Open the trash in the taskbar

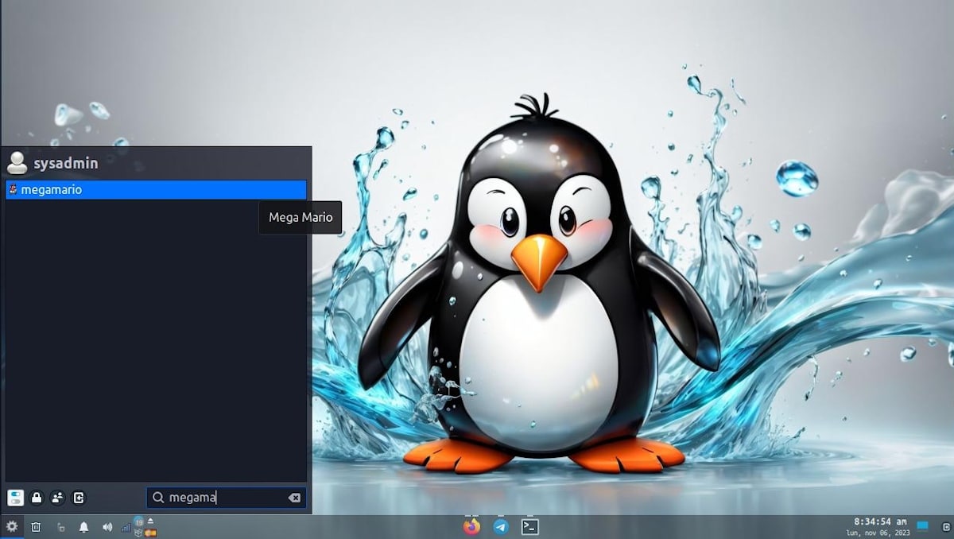pos(36,526)
